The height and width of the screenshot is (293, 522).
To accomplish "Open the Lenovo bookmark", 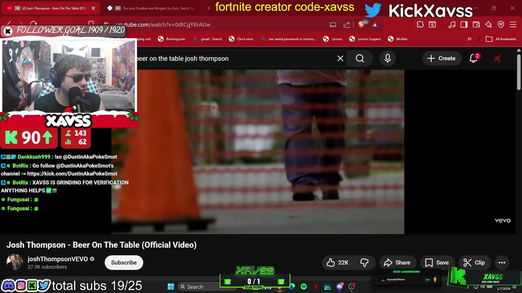I will point(333,39).
